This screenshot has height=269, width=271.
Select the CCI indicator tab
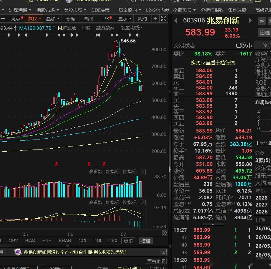[82, 241]
